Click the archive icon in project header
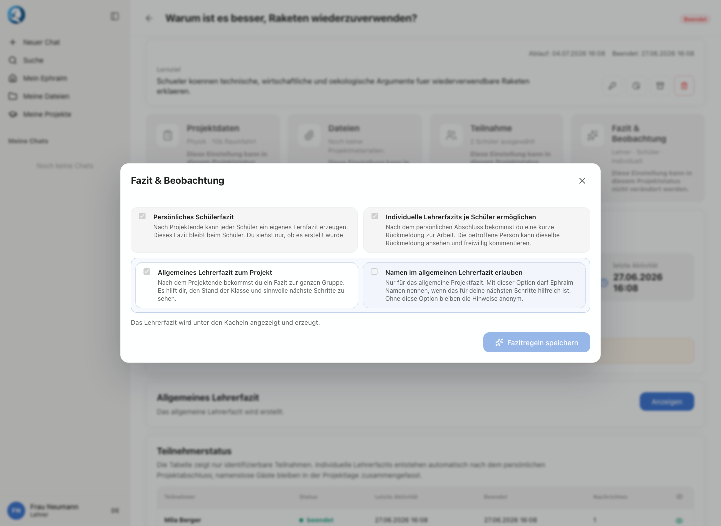 tap(660, 86)
